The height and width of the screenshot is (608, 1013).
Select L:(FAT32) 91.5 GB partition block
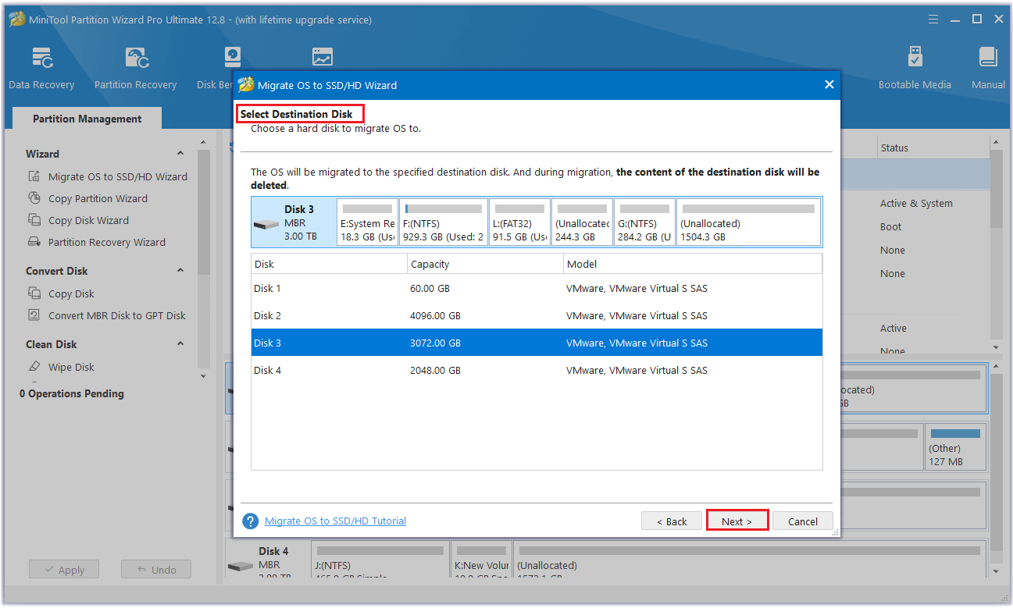[520, 222]
